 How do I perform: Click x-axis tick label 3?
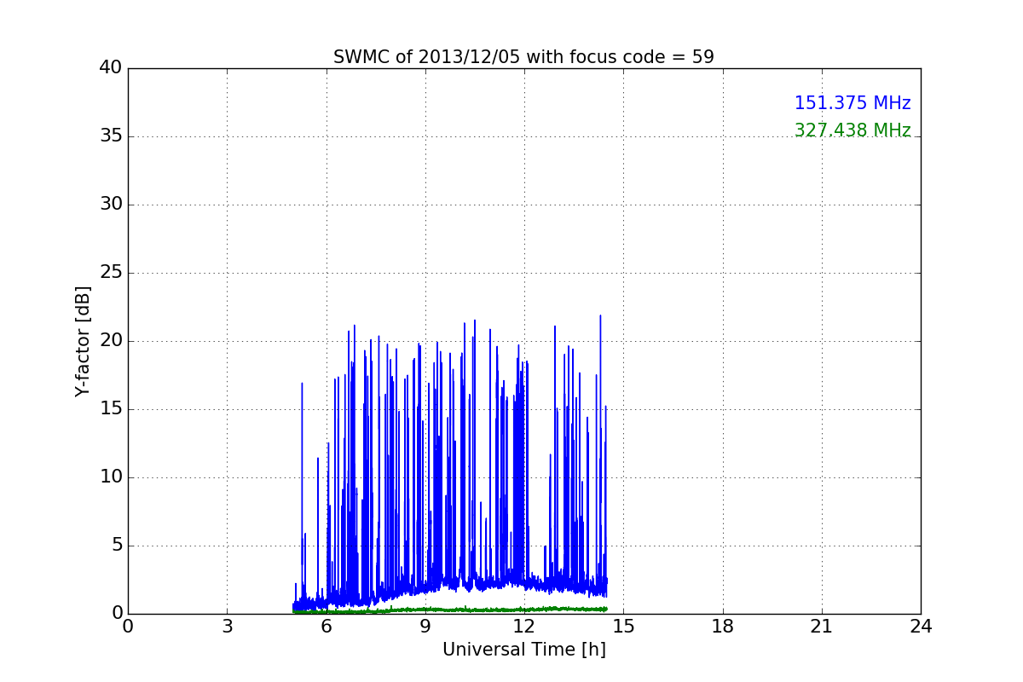pyautogui.click(x=227, y=627)
